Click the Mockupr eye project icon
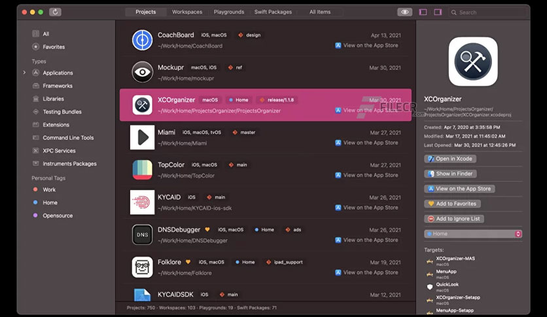547x317 pixels. pos(143,72)
